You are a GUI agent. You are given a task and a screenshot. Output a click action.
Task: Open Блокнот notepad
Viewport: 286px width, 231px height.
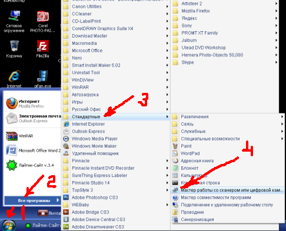[228, 168]
